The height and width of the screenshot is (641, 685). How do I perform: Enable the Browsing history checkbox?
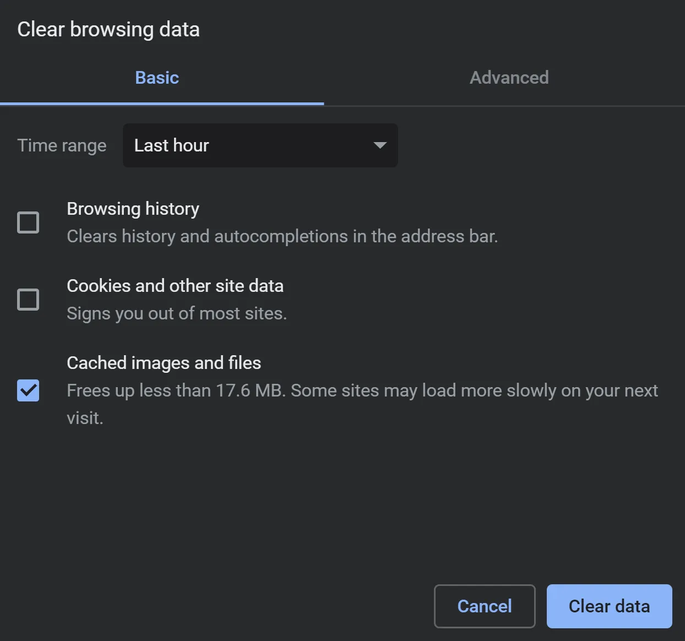[x=28, y=222]
